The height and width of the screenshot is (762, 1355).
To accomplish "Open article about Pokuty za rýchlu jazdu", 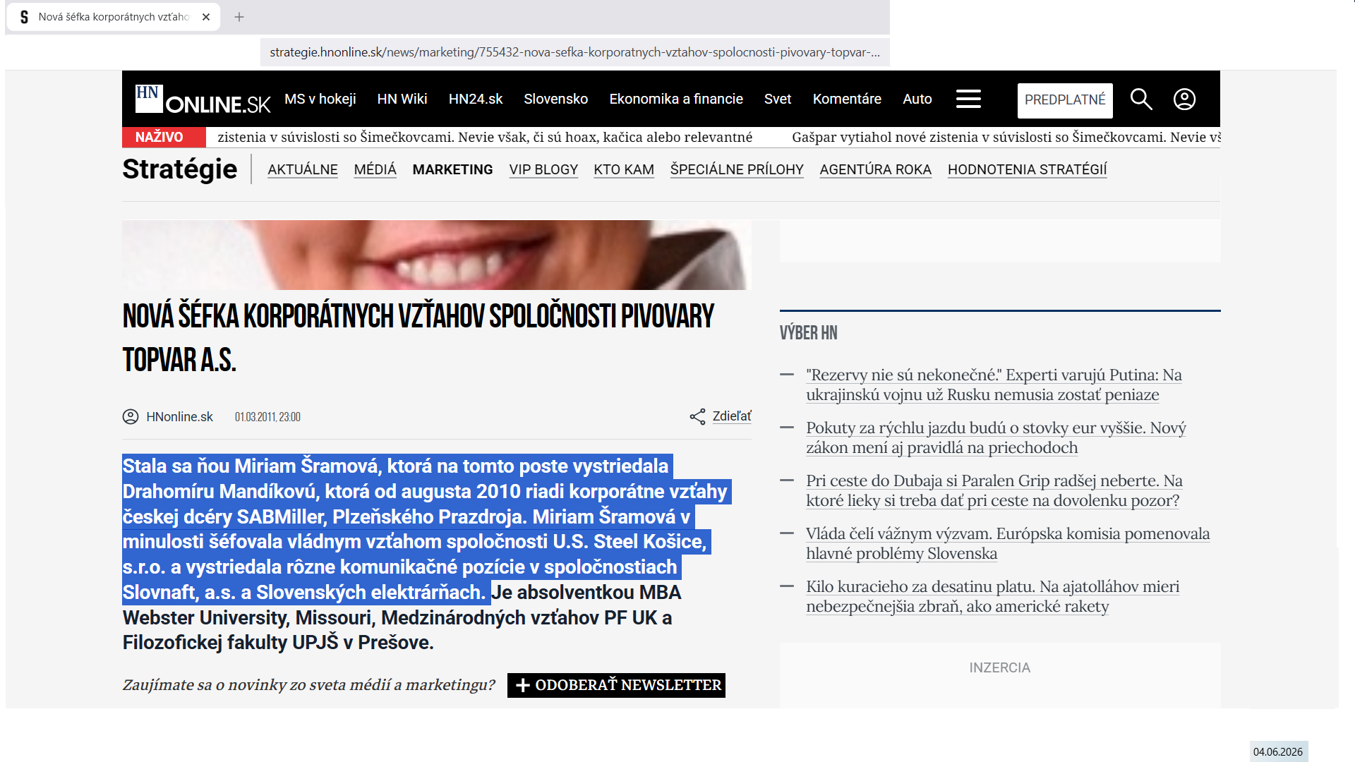I will tap(996, 437).
